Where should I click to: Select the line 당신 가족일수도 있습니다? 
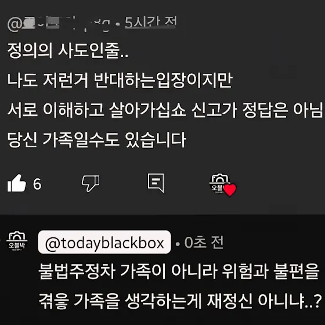pyautogui.click(x=96, y=140)
